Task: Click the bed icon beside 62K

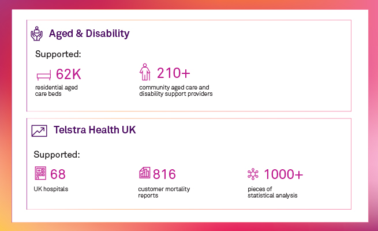Action: pyautogui.click(x=44, y=75)
